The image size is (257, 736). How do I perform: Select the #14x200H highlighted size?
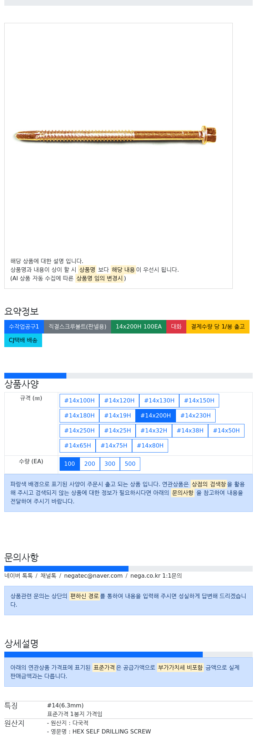pos(156,416)
